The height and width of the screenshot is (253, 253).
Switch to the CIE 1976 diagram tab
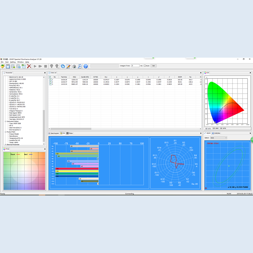pos(223,128)
